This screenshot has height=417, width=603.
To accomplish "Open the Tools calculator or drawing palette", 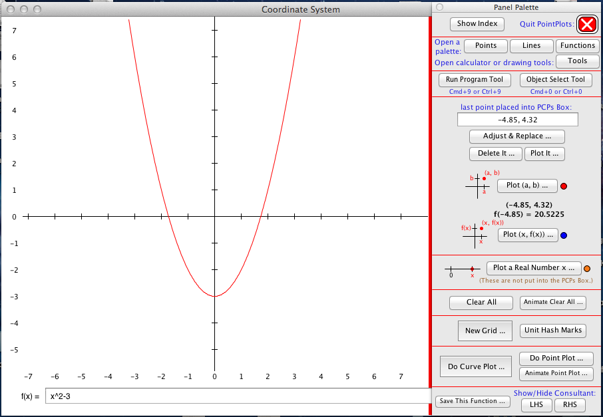I will [x=577, y=61].
